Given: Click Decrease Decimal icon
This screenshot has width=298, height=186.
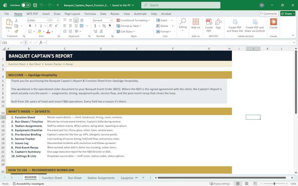Looking at the screenshot, I should (x=101, y=31).
